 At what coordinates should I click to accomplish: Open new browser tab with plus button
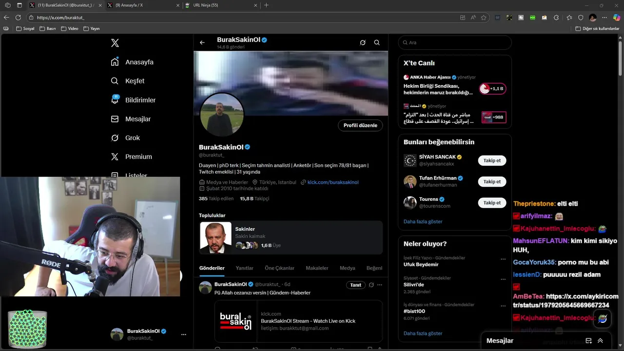[266, 5]
